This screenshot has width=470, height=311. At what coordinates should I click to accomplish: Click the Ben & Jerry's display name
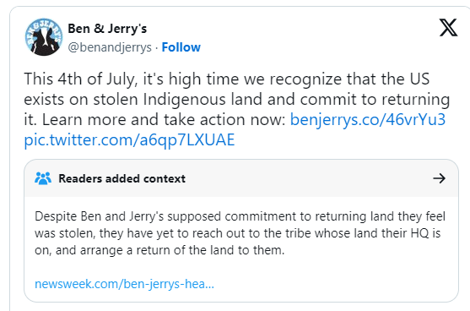(107, 29)
